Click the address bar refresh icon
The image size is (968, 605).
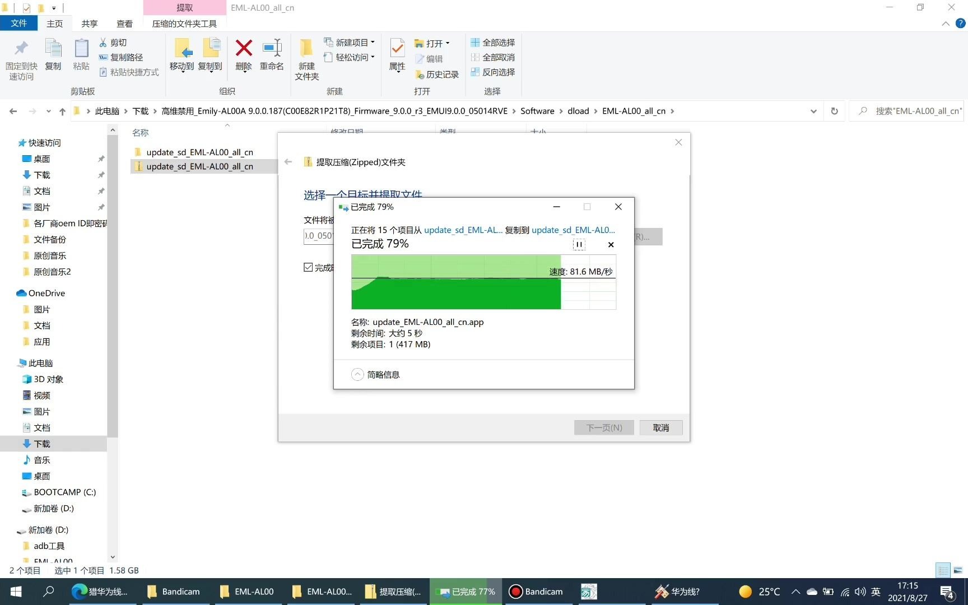[834, 111]
